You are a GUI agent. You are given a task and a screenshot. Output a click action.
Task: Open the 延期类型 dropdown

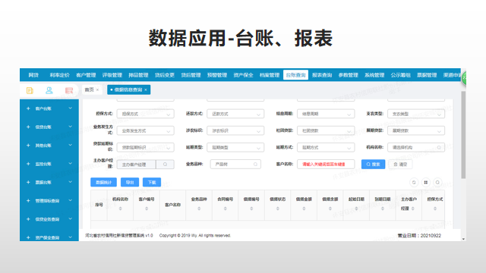(235, 147)
